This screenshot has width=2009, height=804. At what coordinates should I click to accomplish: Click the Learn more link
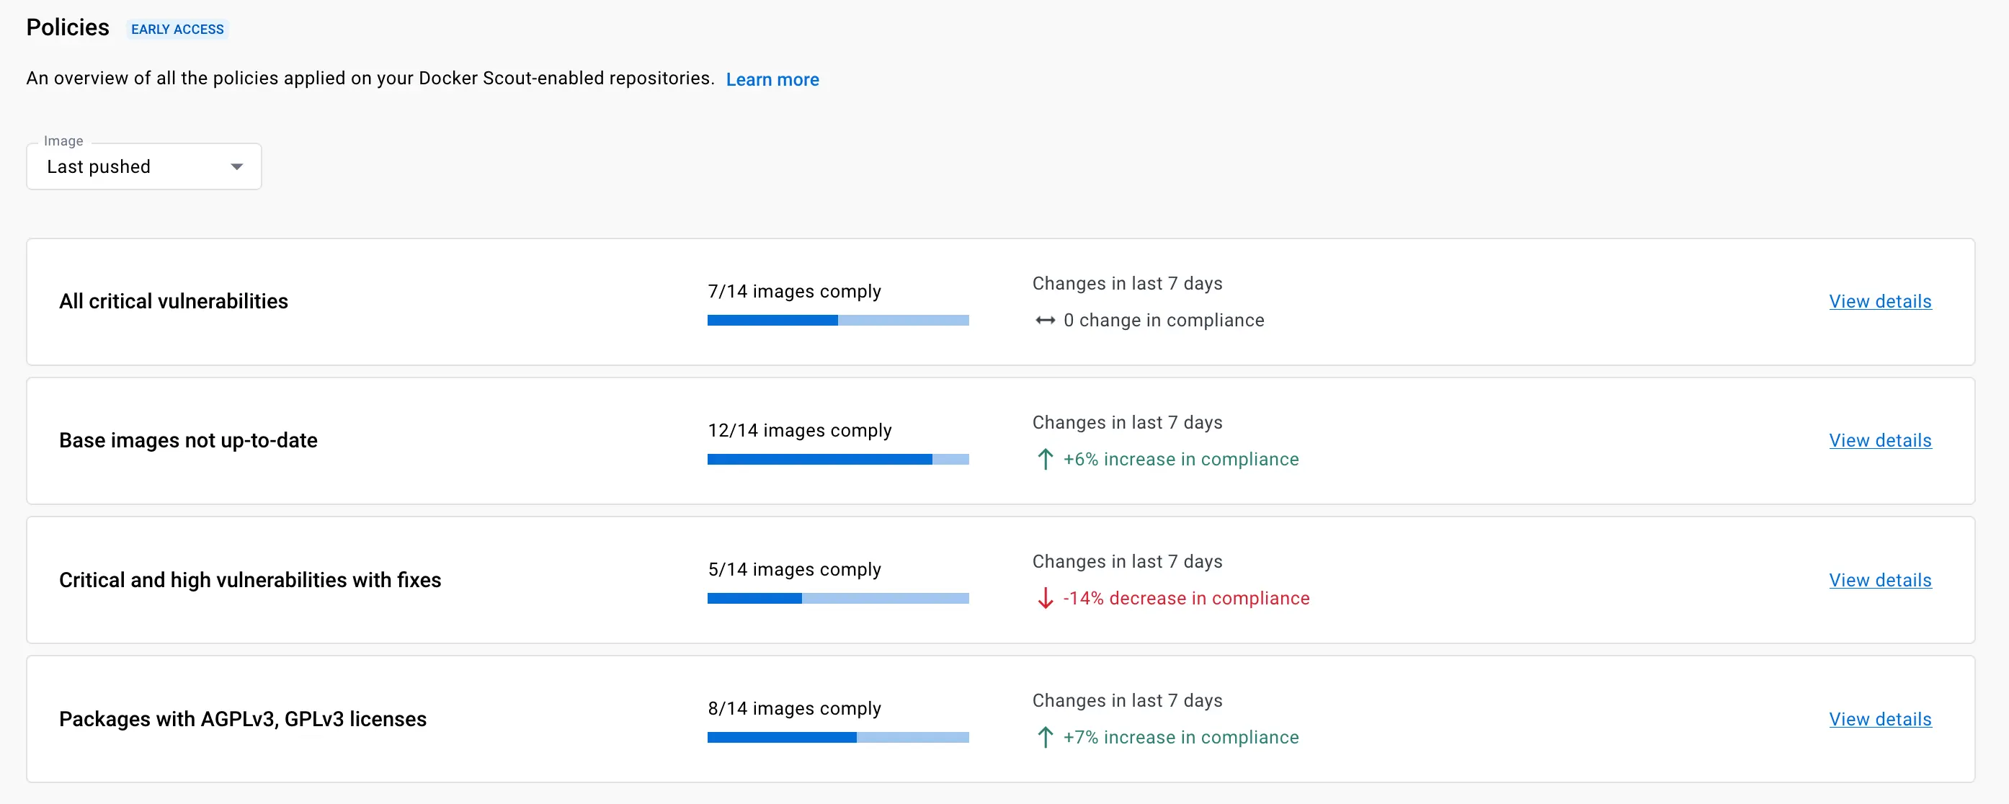772,79
